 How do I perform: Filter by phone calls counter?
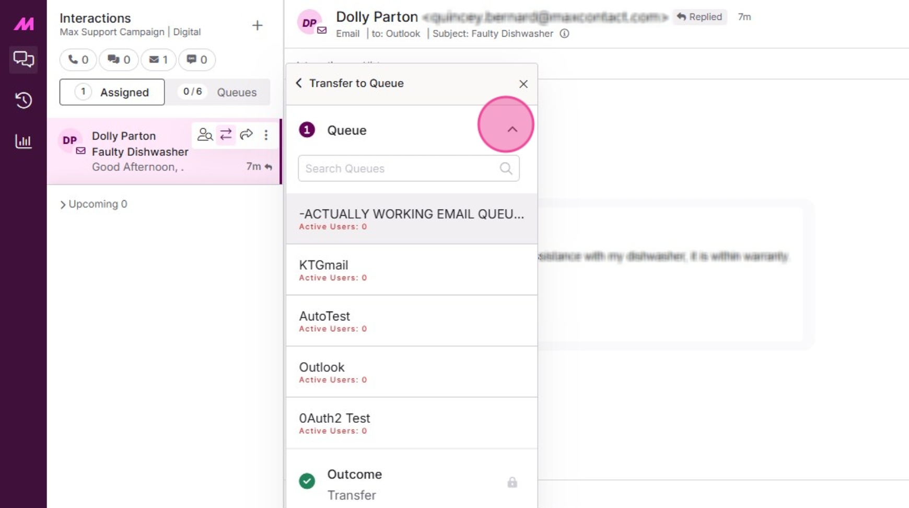click(x=78, y=60)
